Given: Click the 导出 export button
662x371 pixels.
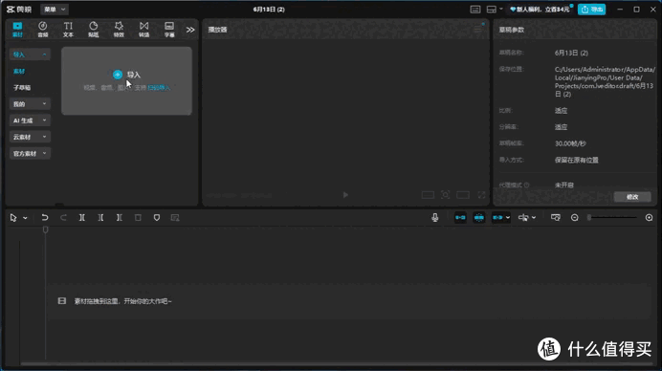Looking at the screenshot, I should pyautogui.click(x=591, y=10).
